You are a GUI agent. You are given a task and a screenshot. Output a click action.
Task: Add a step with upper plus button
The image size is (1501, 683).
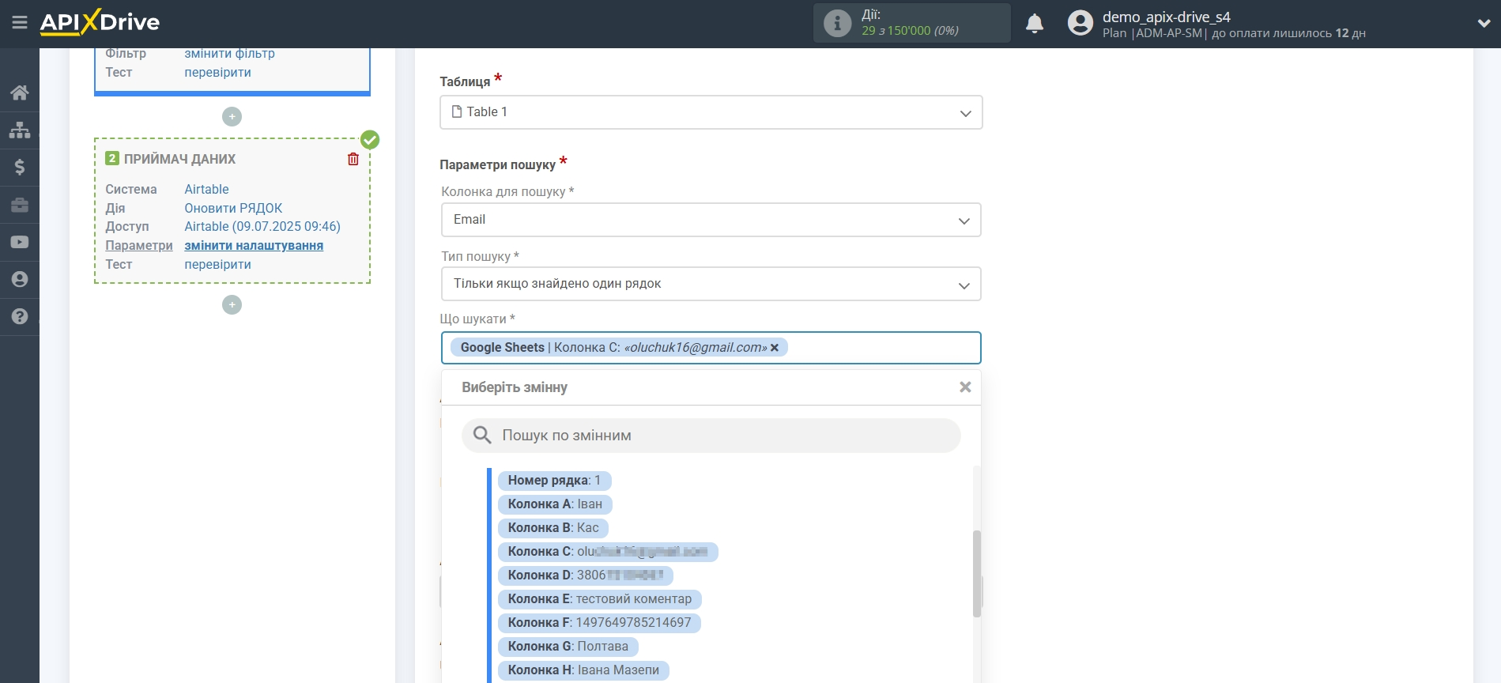click(x=232, y=116)
